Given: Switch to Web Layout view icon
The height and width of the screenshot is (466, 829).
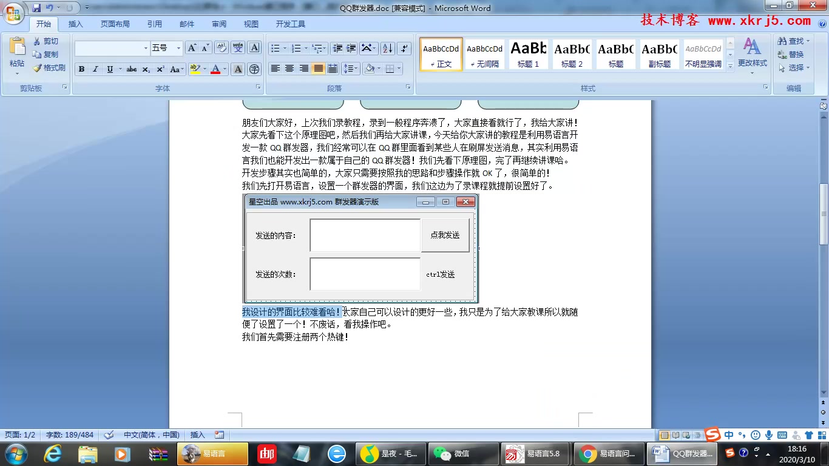Looking at the screenshot, I should coord(686,435).
